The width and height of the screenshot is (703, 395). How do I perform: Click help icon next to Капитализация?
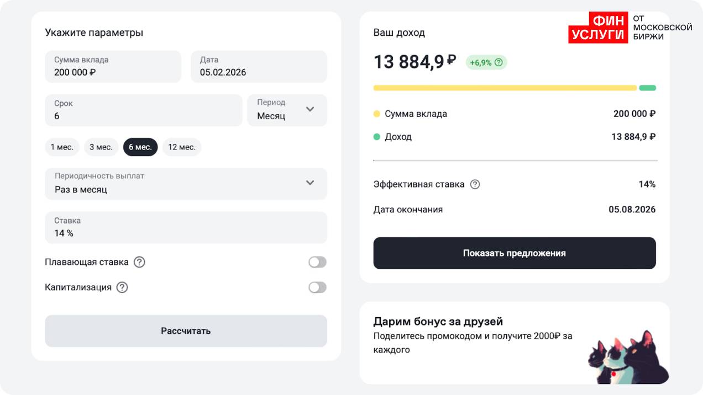(122, 287)
